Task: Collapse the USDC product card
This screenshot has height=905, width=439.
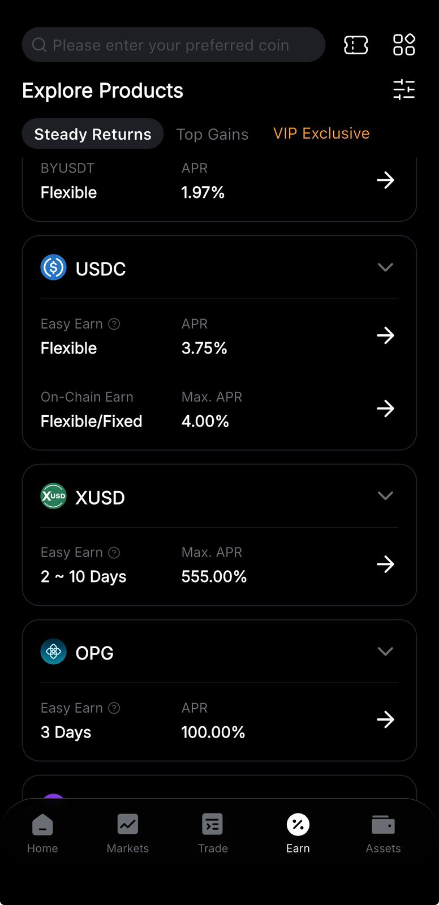Action: tap(385, 268)
